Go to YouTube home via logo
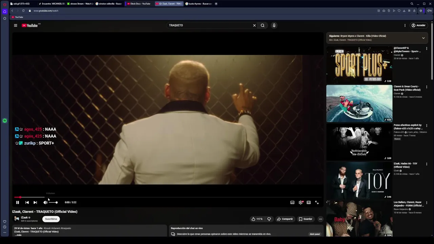 [30, 25]
